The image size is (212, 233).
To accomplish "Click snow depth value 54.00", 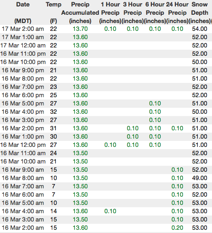I will click(x=200, y=29).
